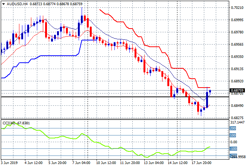Click the 0.68490 price axis label
246x167 pixels.
237,106
